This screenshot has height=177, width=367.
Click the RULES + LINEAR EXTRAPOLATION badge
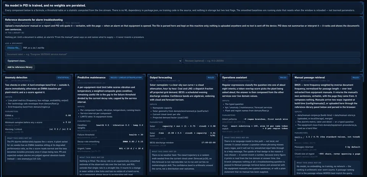pos(126,78)
